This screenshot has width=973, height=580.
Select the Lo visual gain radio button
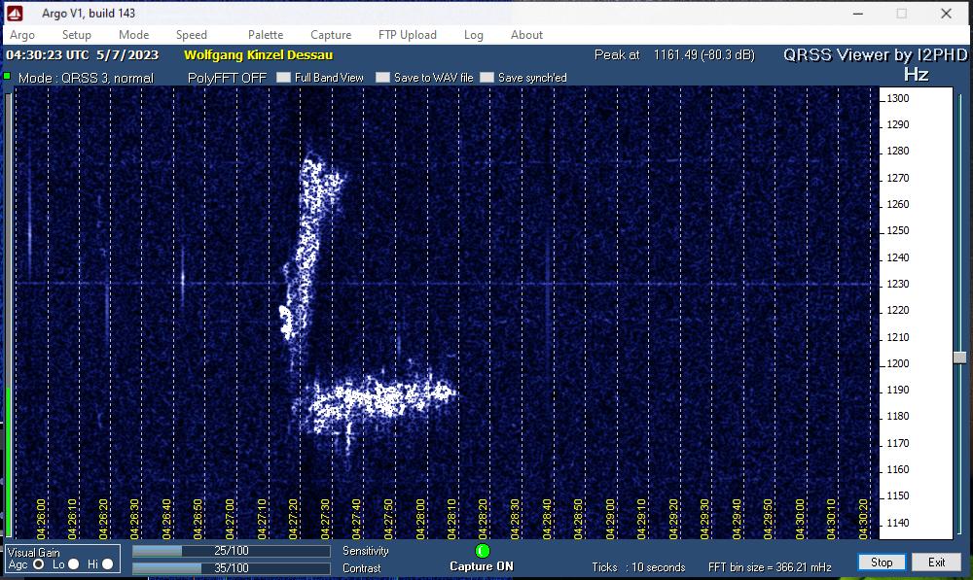(73, 563)
